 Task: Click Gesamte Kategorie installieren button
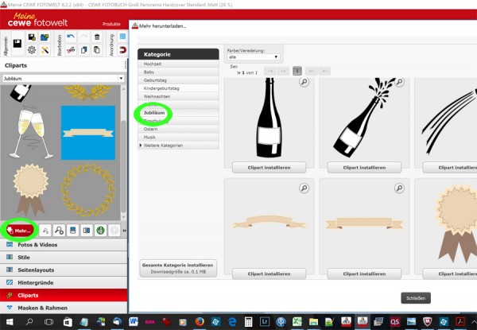tap(178, 268)
